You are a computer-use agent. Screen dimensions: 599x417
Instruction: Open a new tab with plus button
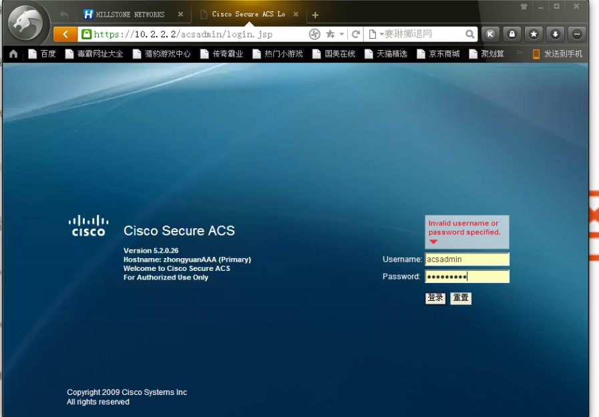315,15
